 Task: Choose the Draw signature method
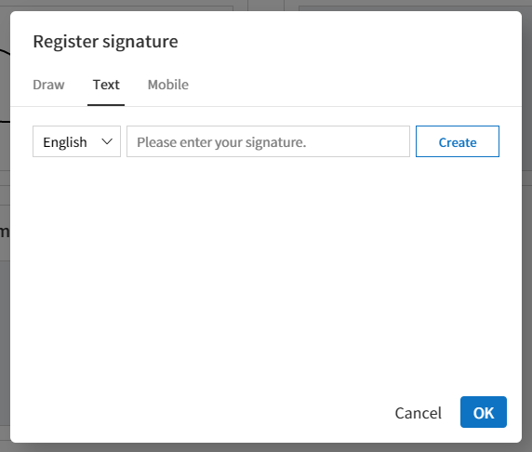click(x=48, y=85)
